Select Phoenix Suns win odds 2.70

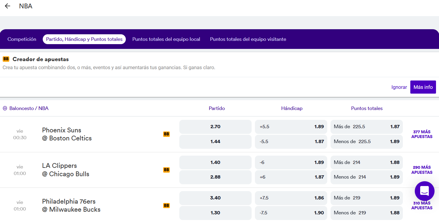[215, 127]
